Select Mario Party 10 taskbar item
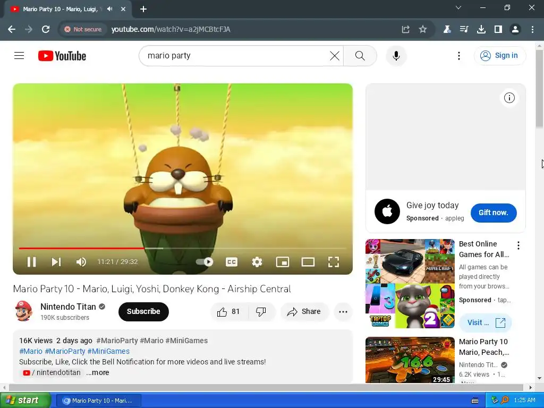 (98, 401)
